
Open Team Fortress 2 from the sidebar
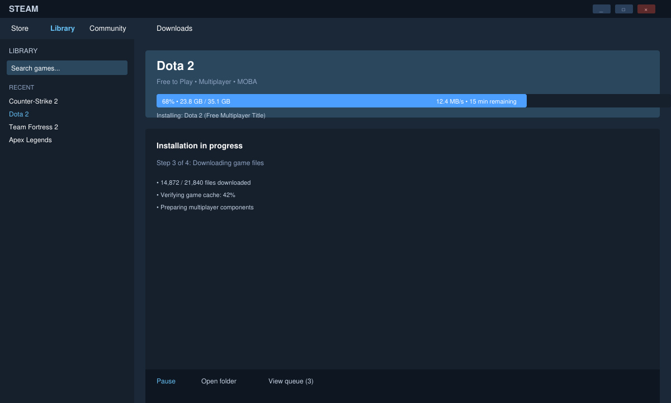coord(34,127)
